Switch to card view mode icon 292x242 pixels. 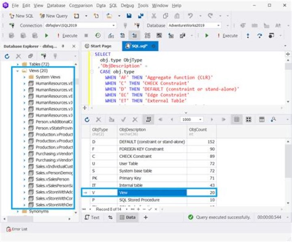tap(249, 119)
